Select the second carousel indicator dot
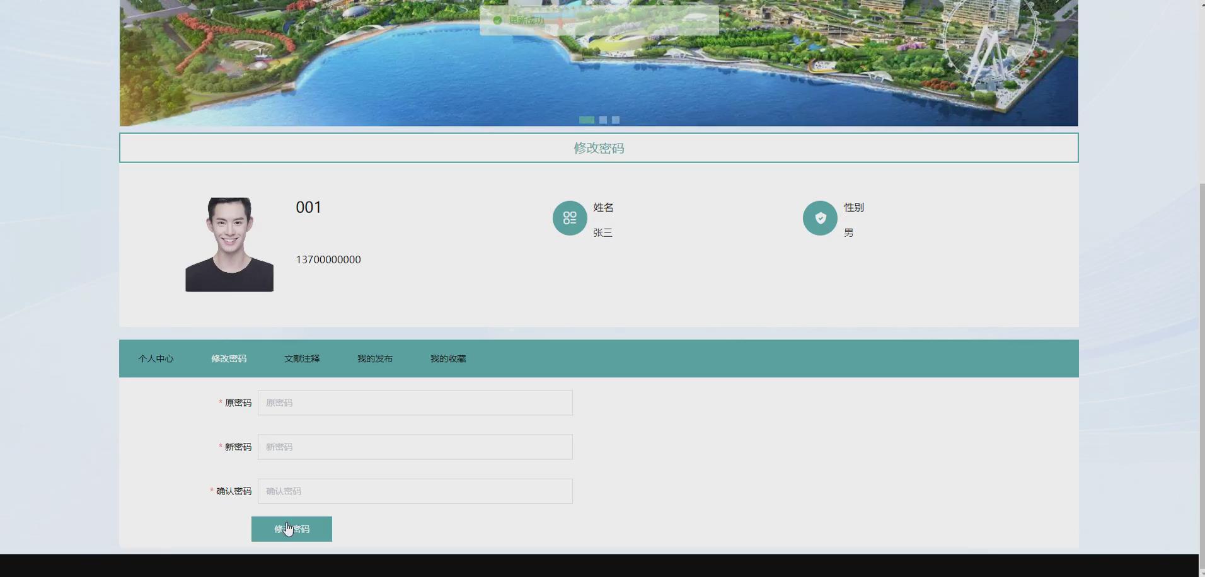This screenshot has height=577, width=1205. click(603, 120)
